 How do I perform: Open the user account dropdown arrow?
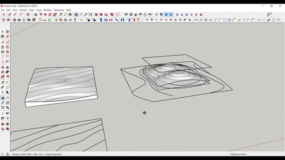(121, 15)
